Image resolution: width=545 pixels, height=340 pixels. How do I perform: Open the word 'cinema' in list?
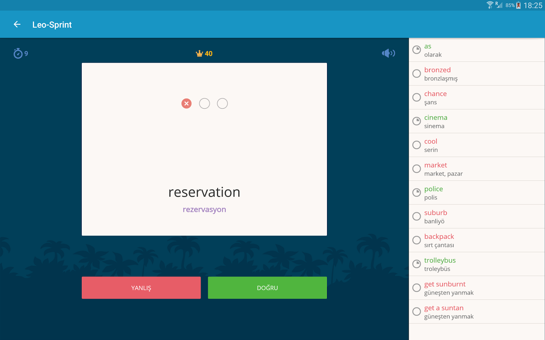[436, 117]
